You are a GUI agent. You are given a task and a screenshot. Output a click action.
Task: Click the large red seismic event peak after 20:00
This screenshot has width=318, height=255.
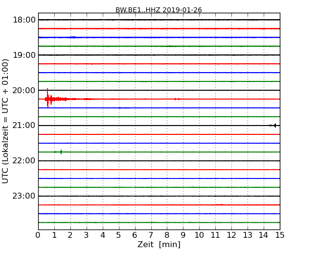[47, 98]
